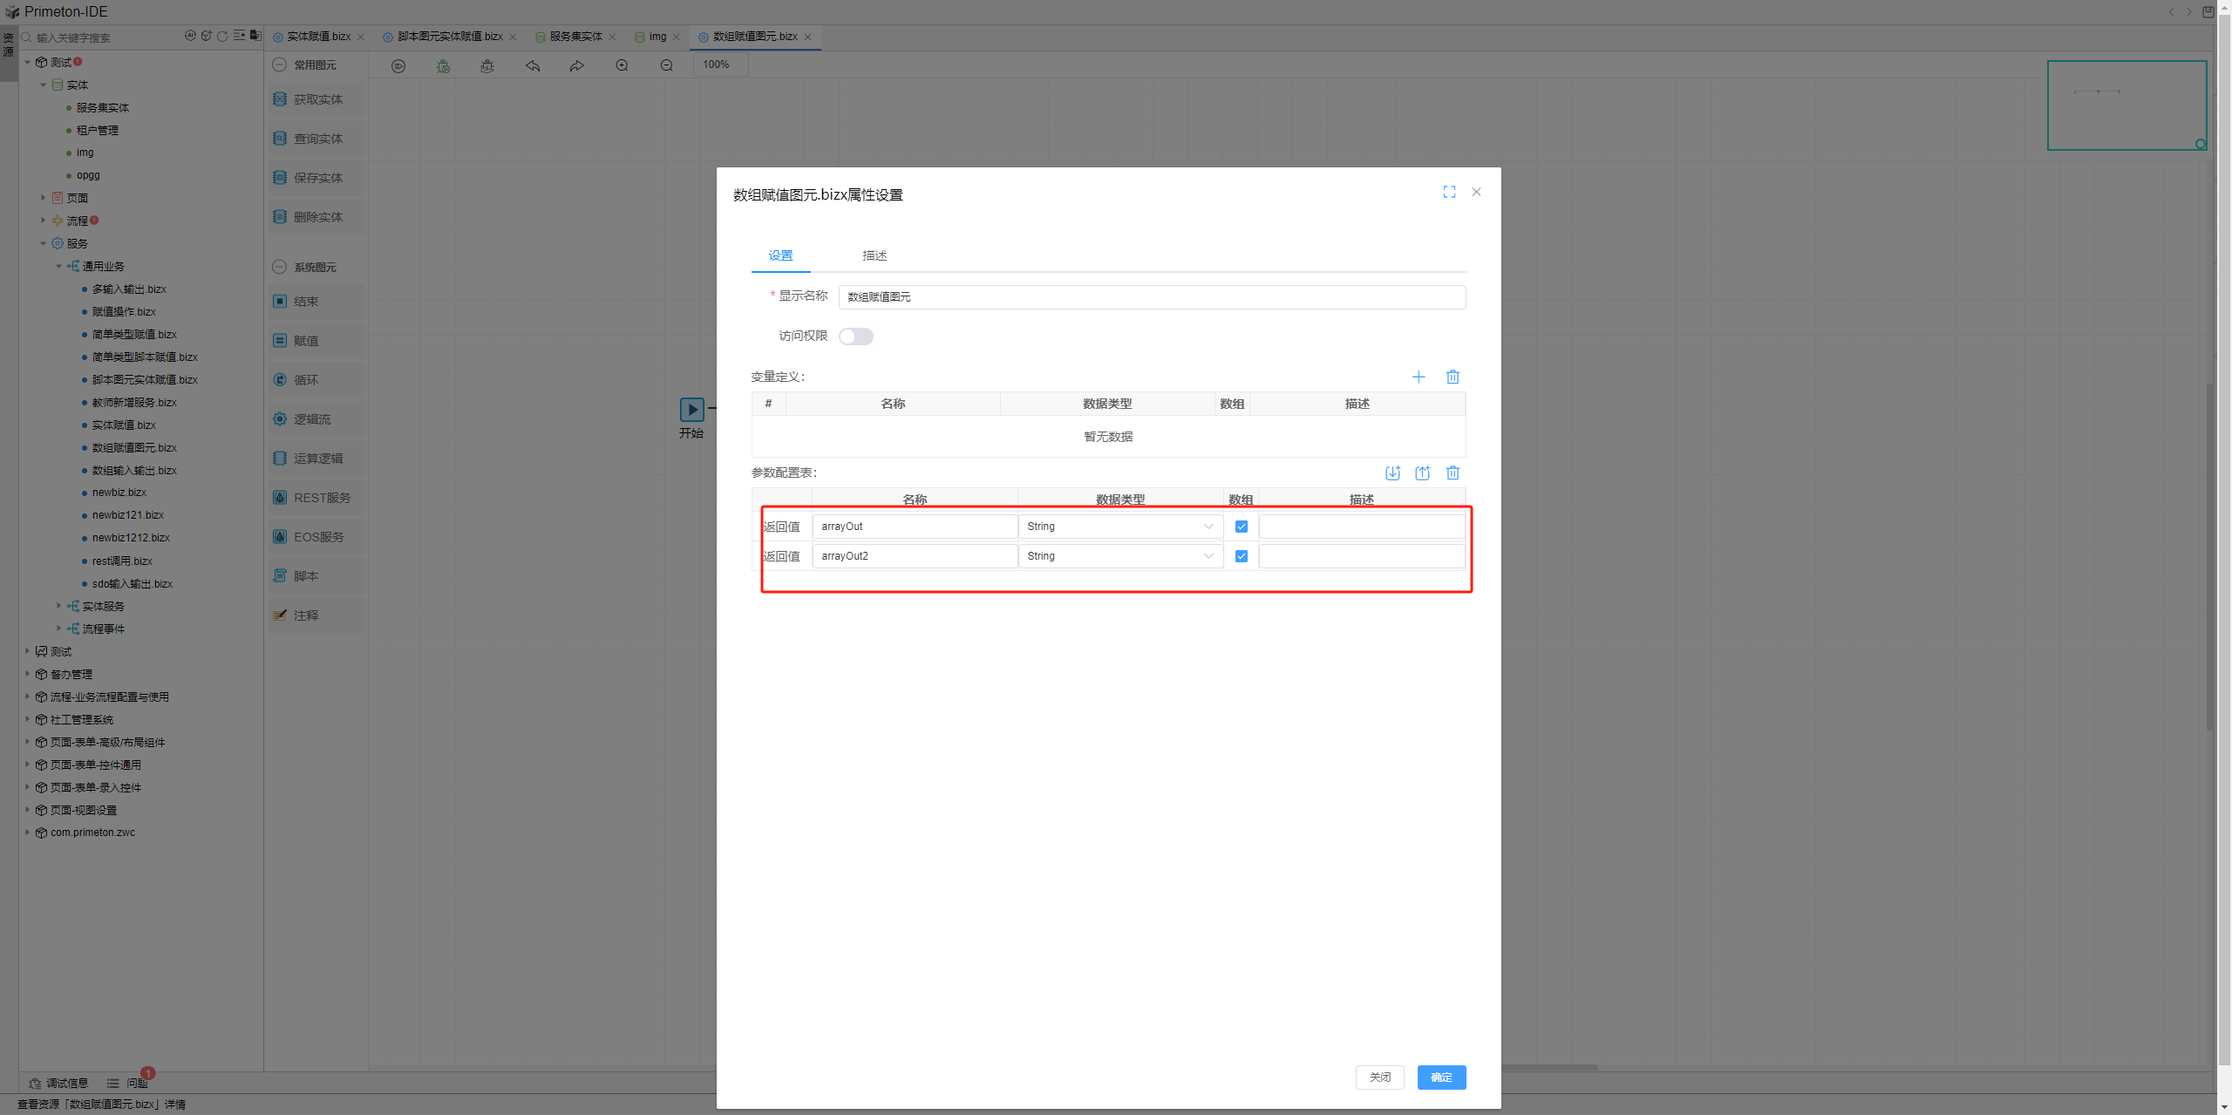
Task: Switch to the 实体赋值.bizx editor tab
Action: (x=318, y=37)
